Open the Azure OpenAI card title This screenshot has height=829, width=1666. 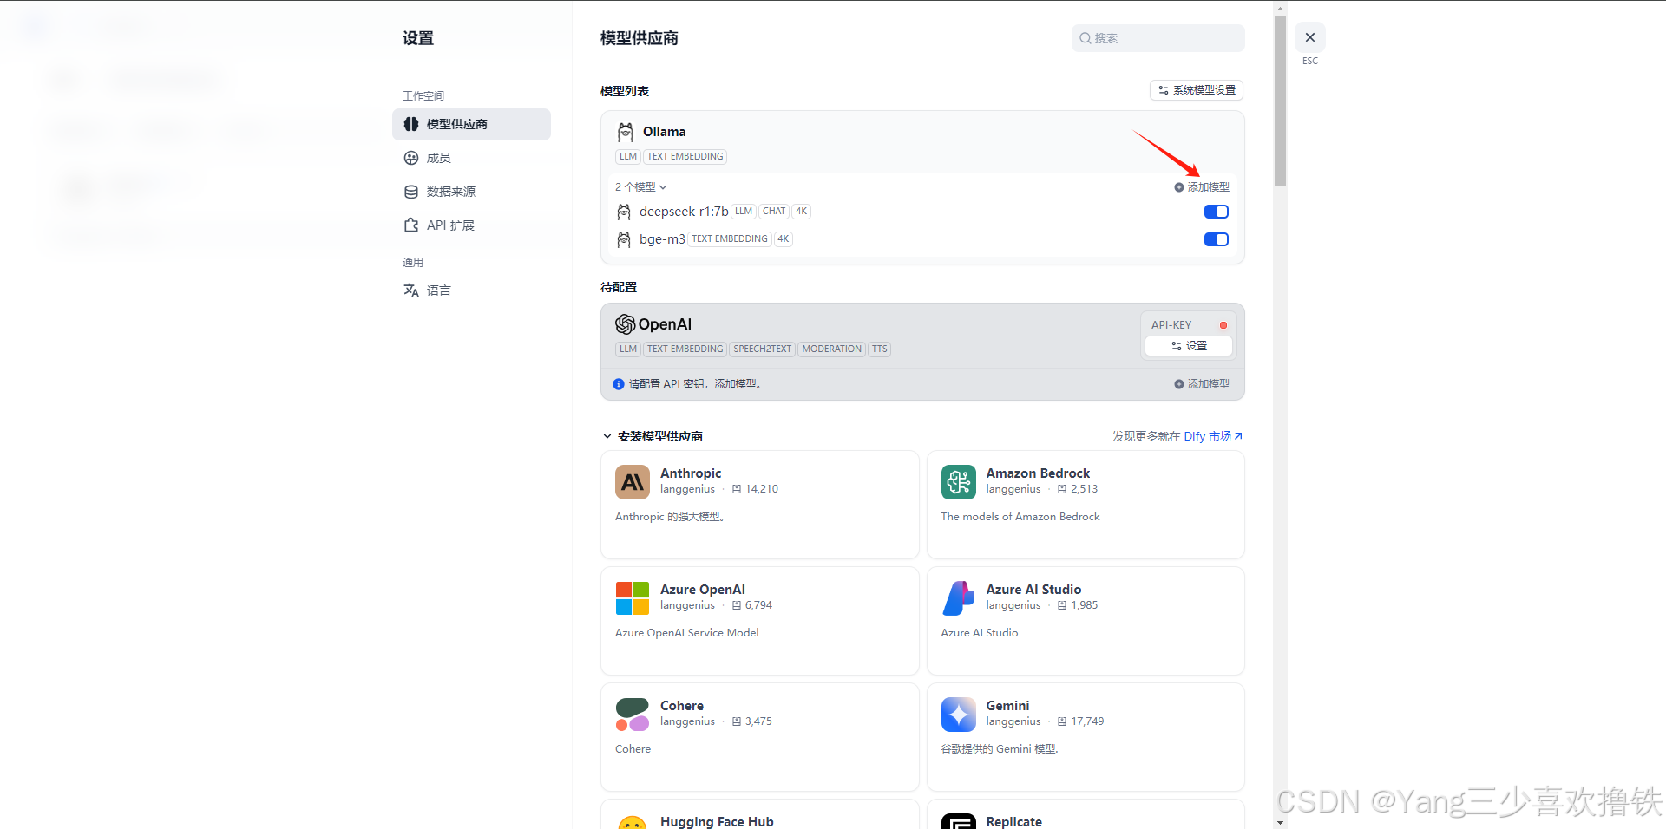pyautogui.click(x=703, y=590)
